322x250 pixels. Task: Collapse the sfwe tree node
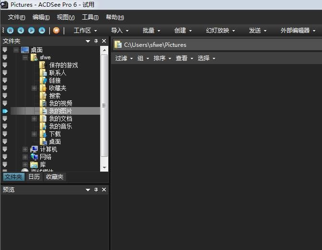pyautogui.click(x=25, y=57)
